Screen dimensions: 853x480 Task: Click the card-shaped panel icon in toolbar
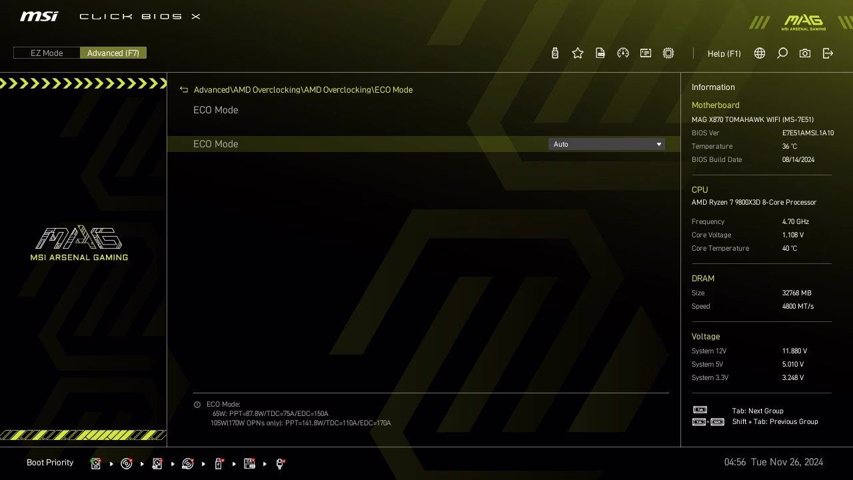[646, 53]
